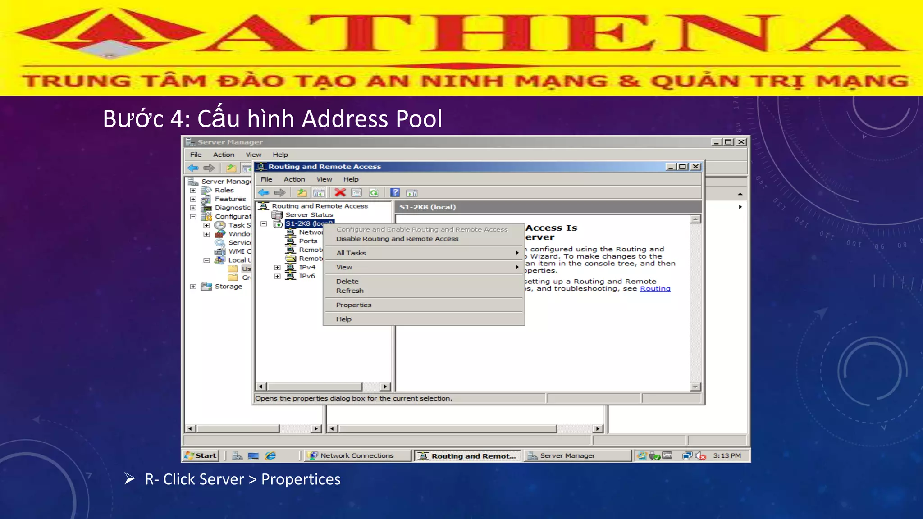Click the network connection tray icon
This screenshot has width=923, height=519.
click(x=687, y=456)
